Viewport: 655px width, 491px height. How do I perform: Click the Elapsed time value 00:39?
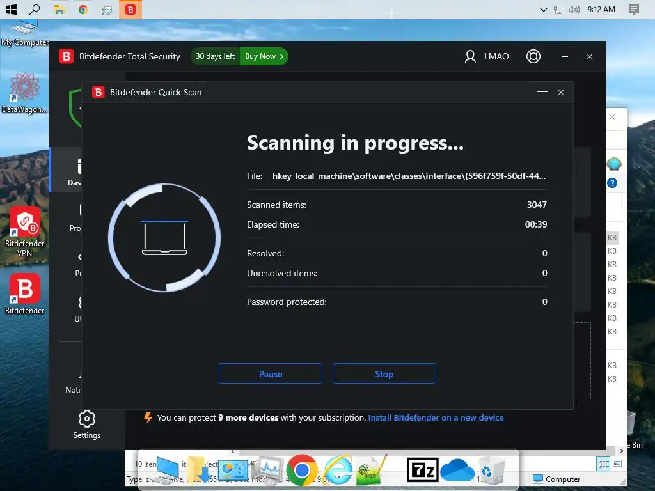tap(536, 224)
